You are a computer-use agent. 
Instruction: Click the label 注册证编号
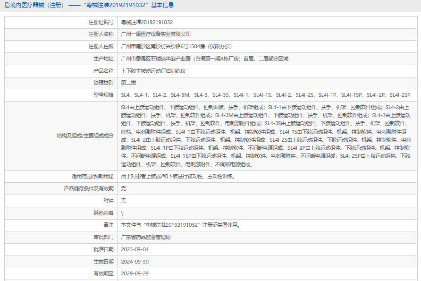(101, 22)
